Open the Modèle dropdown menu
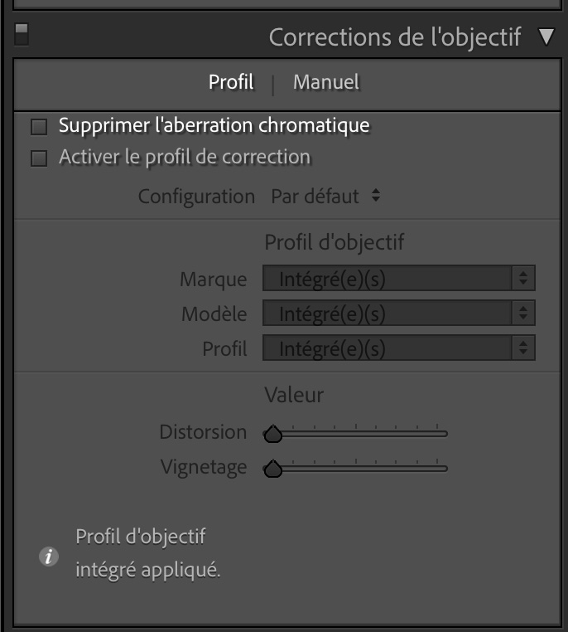This screenshot has height=632, width=568. click(x=398, y=313)
